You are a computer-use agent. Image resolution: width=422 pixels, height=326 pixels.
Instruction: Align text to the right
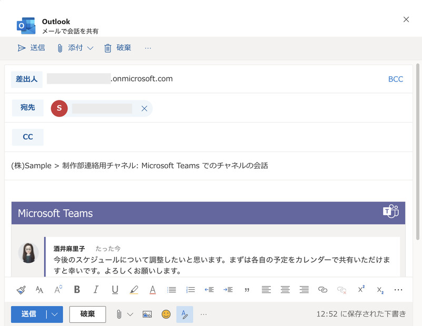[x=304, y=290]
